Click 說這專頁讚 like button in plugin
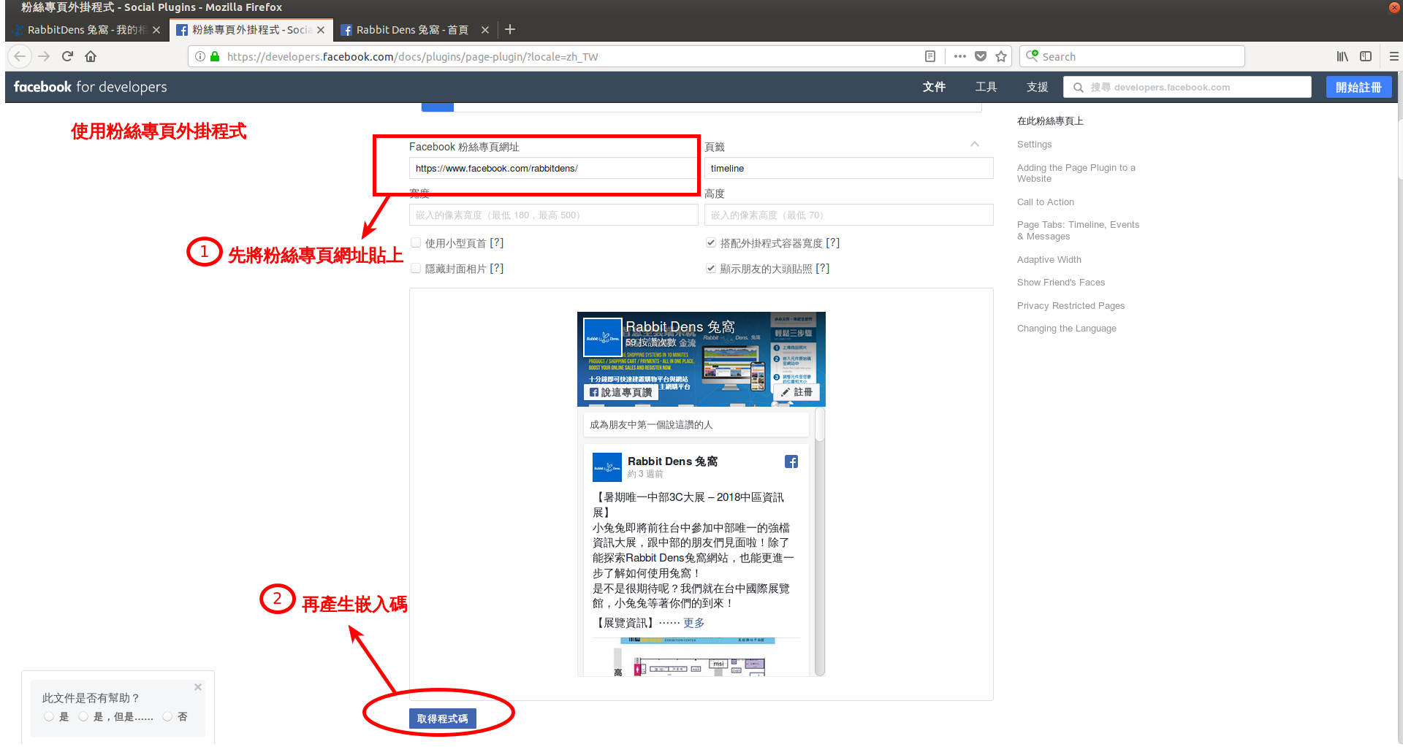 620,392
